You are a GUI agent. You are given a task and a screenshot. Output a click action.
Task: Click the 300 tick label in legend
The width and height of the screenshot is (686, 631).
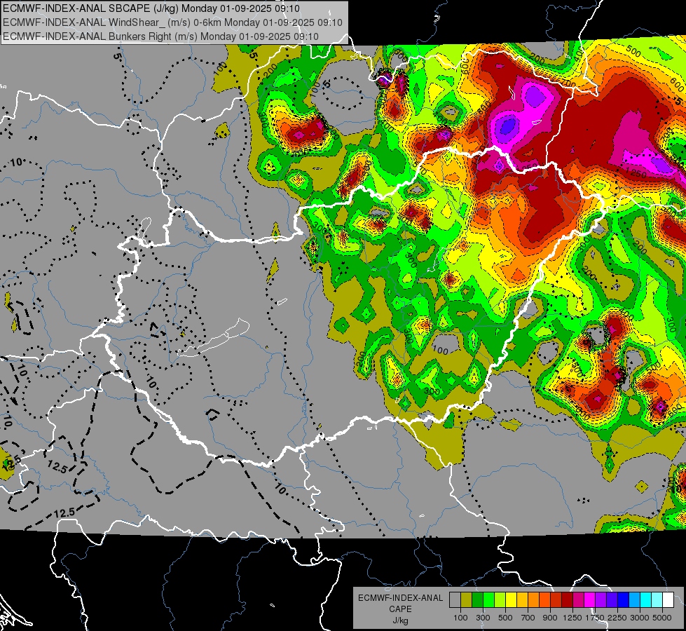point(483,618)
